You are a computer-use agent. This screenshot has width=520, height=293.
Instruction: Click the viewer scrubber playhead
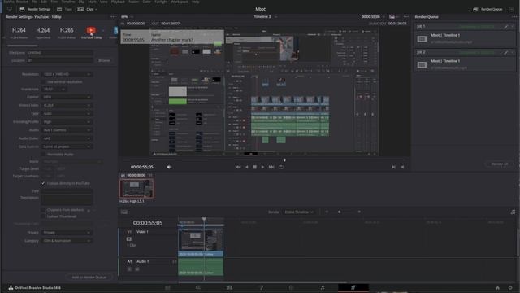pyautogui.click(x=284, y=160)
